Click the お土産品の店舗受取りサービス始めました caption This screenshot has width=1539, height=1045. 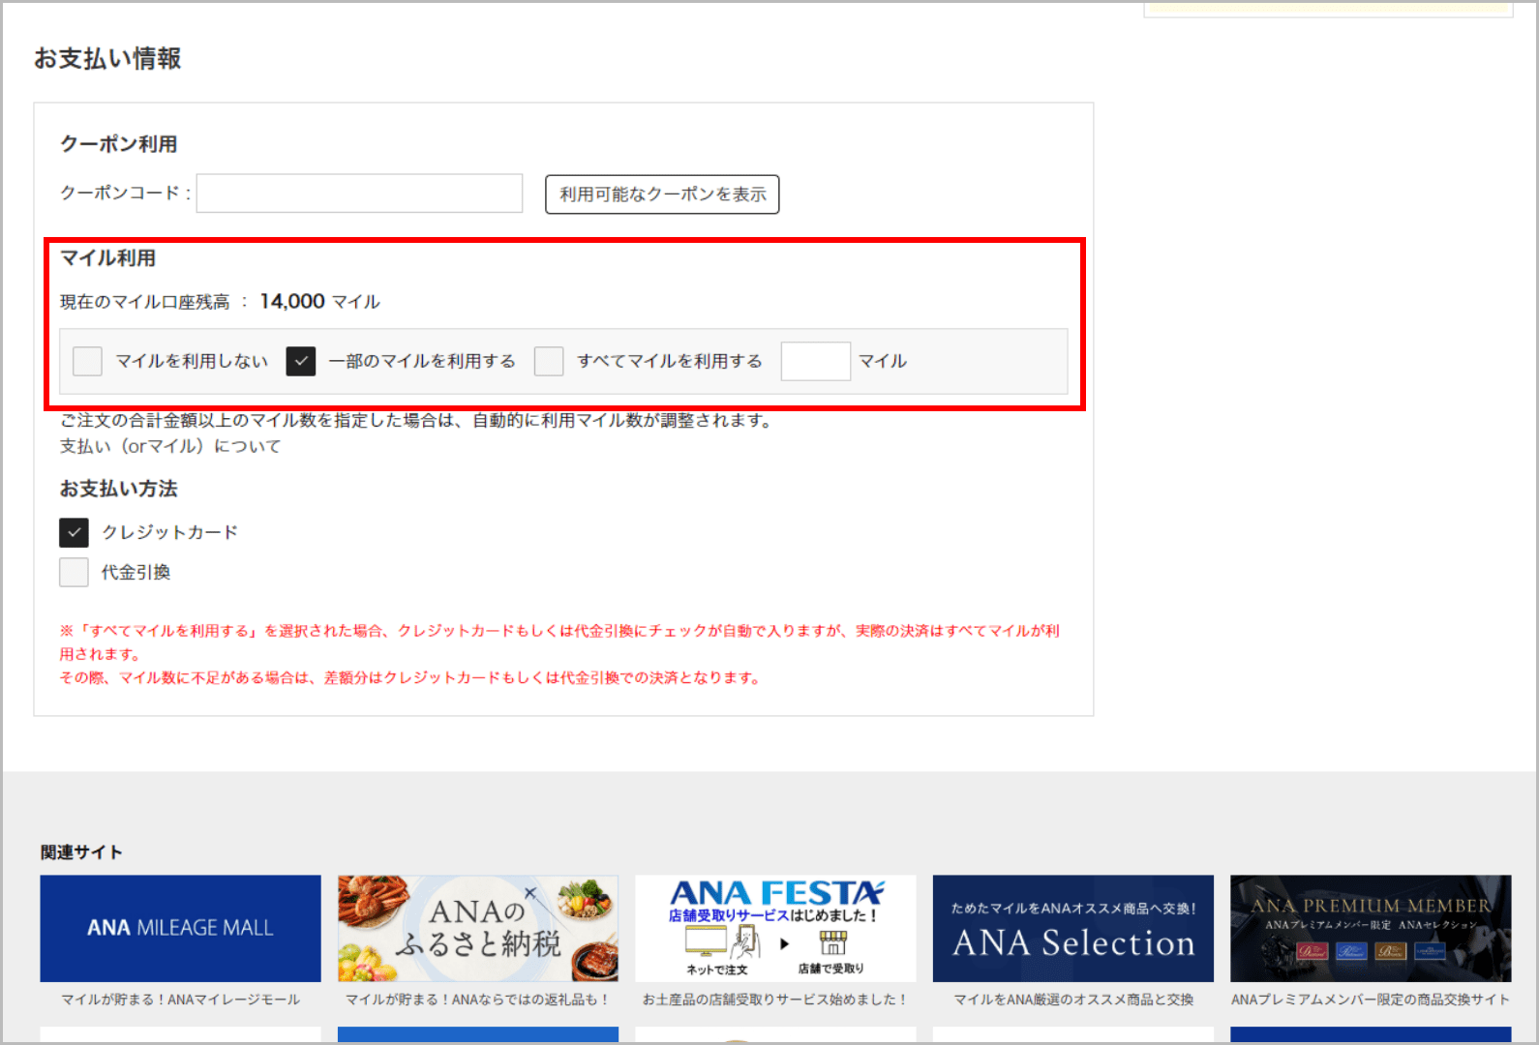(775, 1000)
